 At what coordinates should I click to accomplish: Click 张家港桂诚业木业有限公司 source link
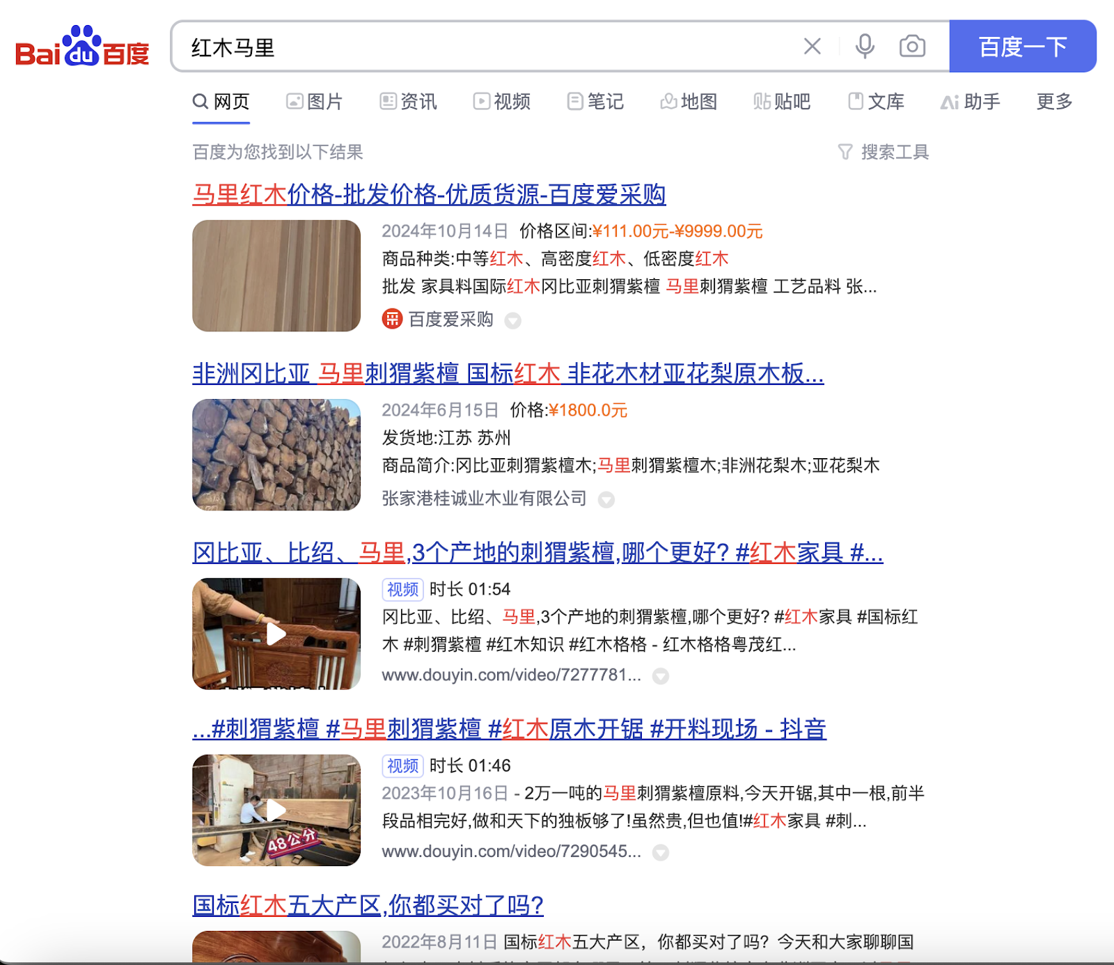(x=484, y=499)
